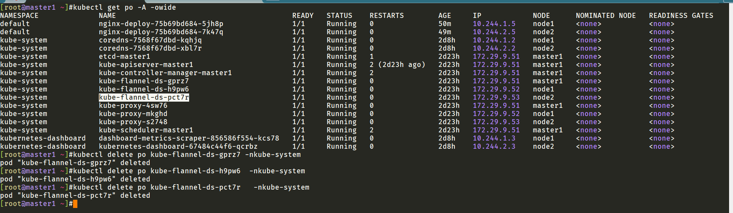Viewport: 733px width, 213px height.
Task: Select the etcd-master1 pod name
Action: pyautogui.click(x=125, y=56)
